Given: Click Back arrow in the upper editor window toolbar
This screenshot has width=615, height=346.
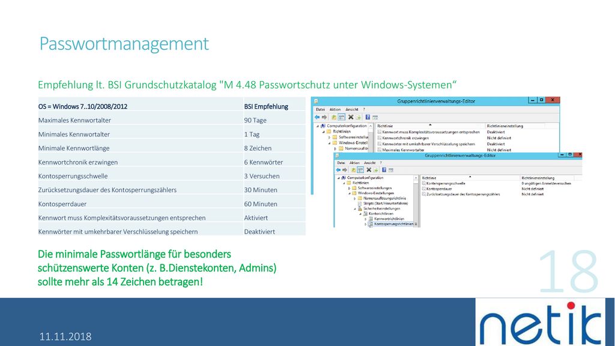Looking at the screenshot, I should [317, 117].
